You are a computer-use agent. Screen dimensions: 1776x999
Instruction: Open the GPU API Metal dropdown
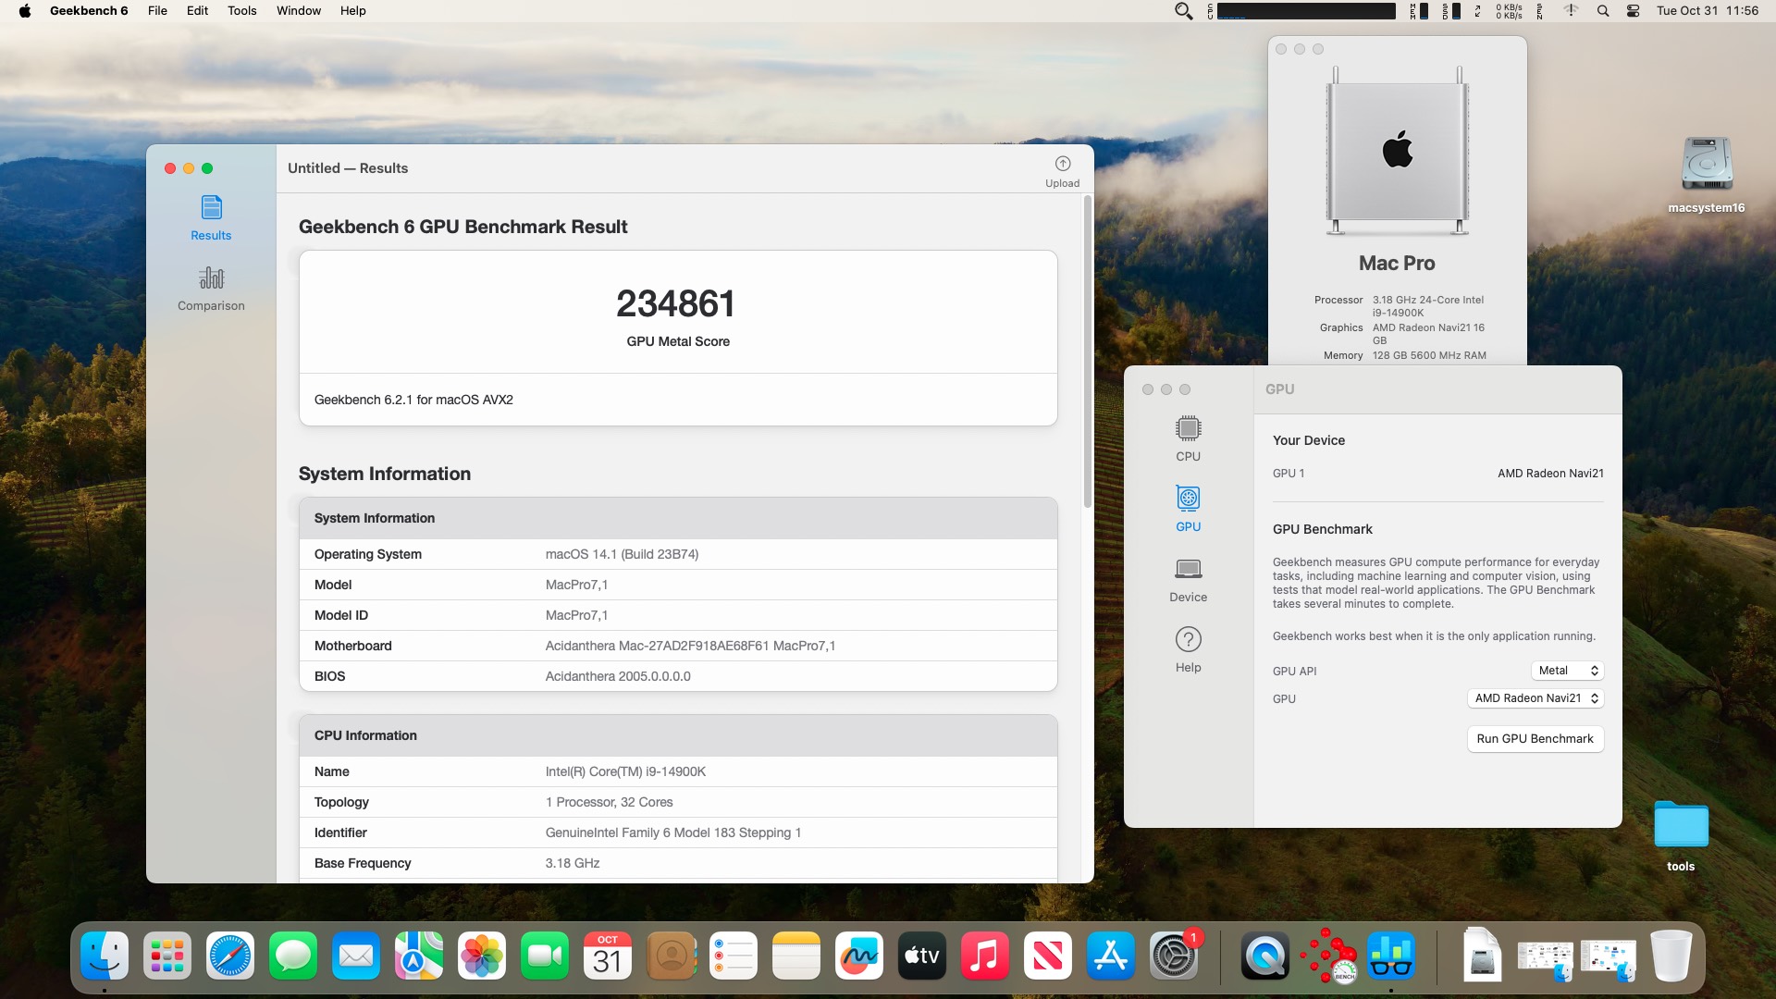[x=1567, y=671]
